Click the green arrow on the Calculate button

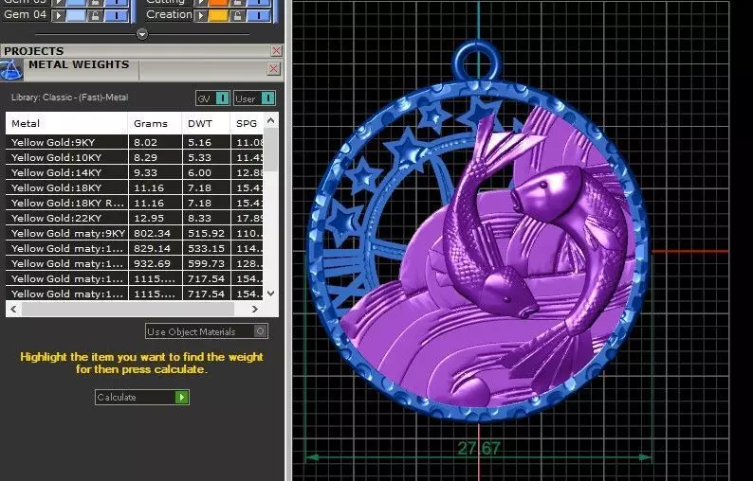[181, 397]
